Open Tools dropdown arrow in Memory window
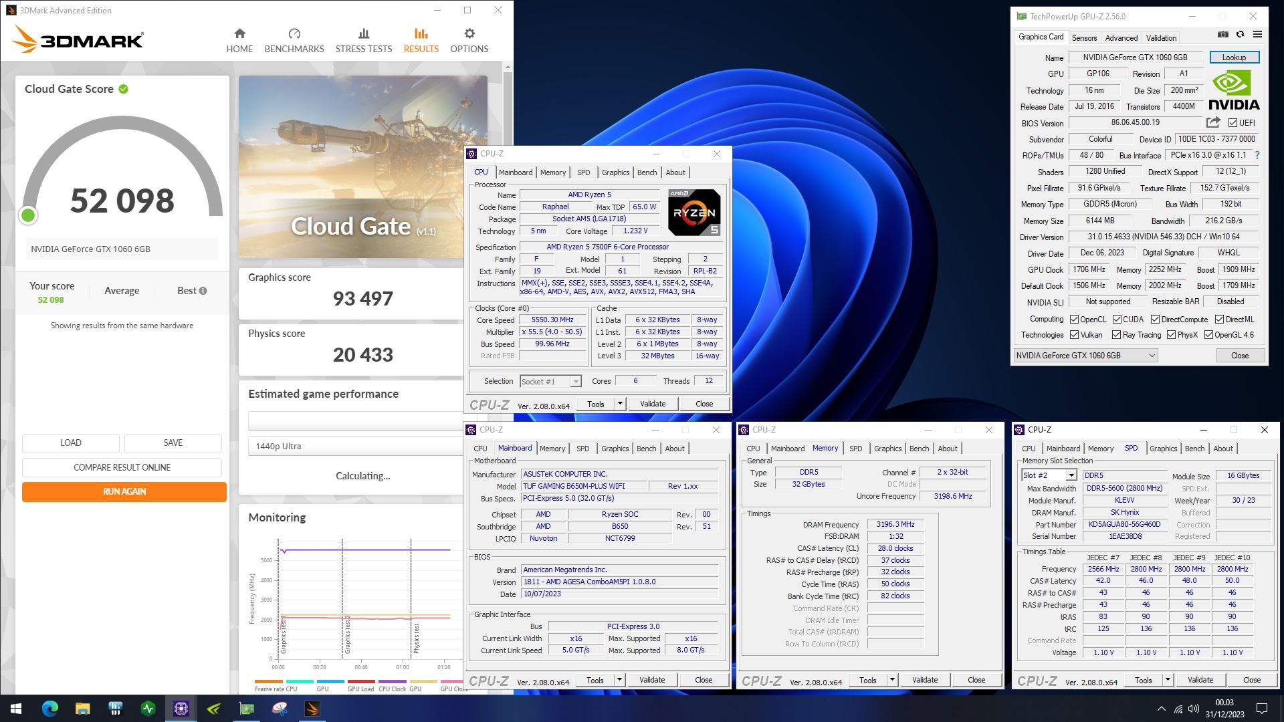The width and height of the screenshot is (1284, 722). [x=892, y=681]
